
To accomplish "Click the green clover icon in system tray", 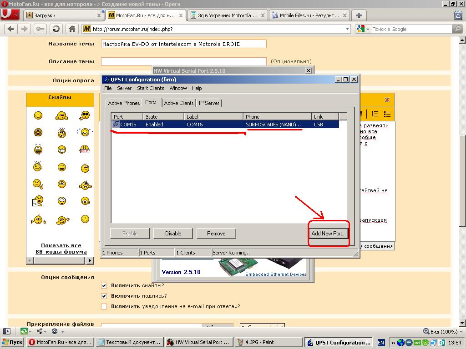I will tap(425, 343).
